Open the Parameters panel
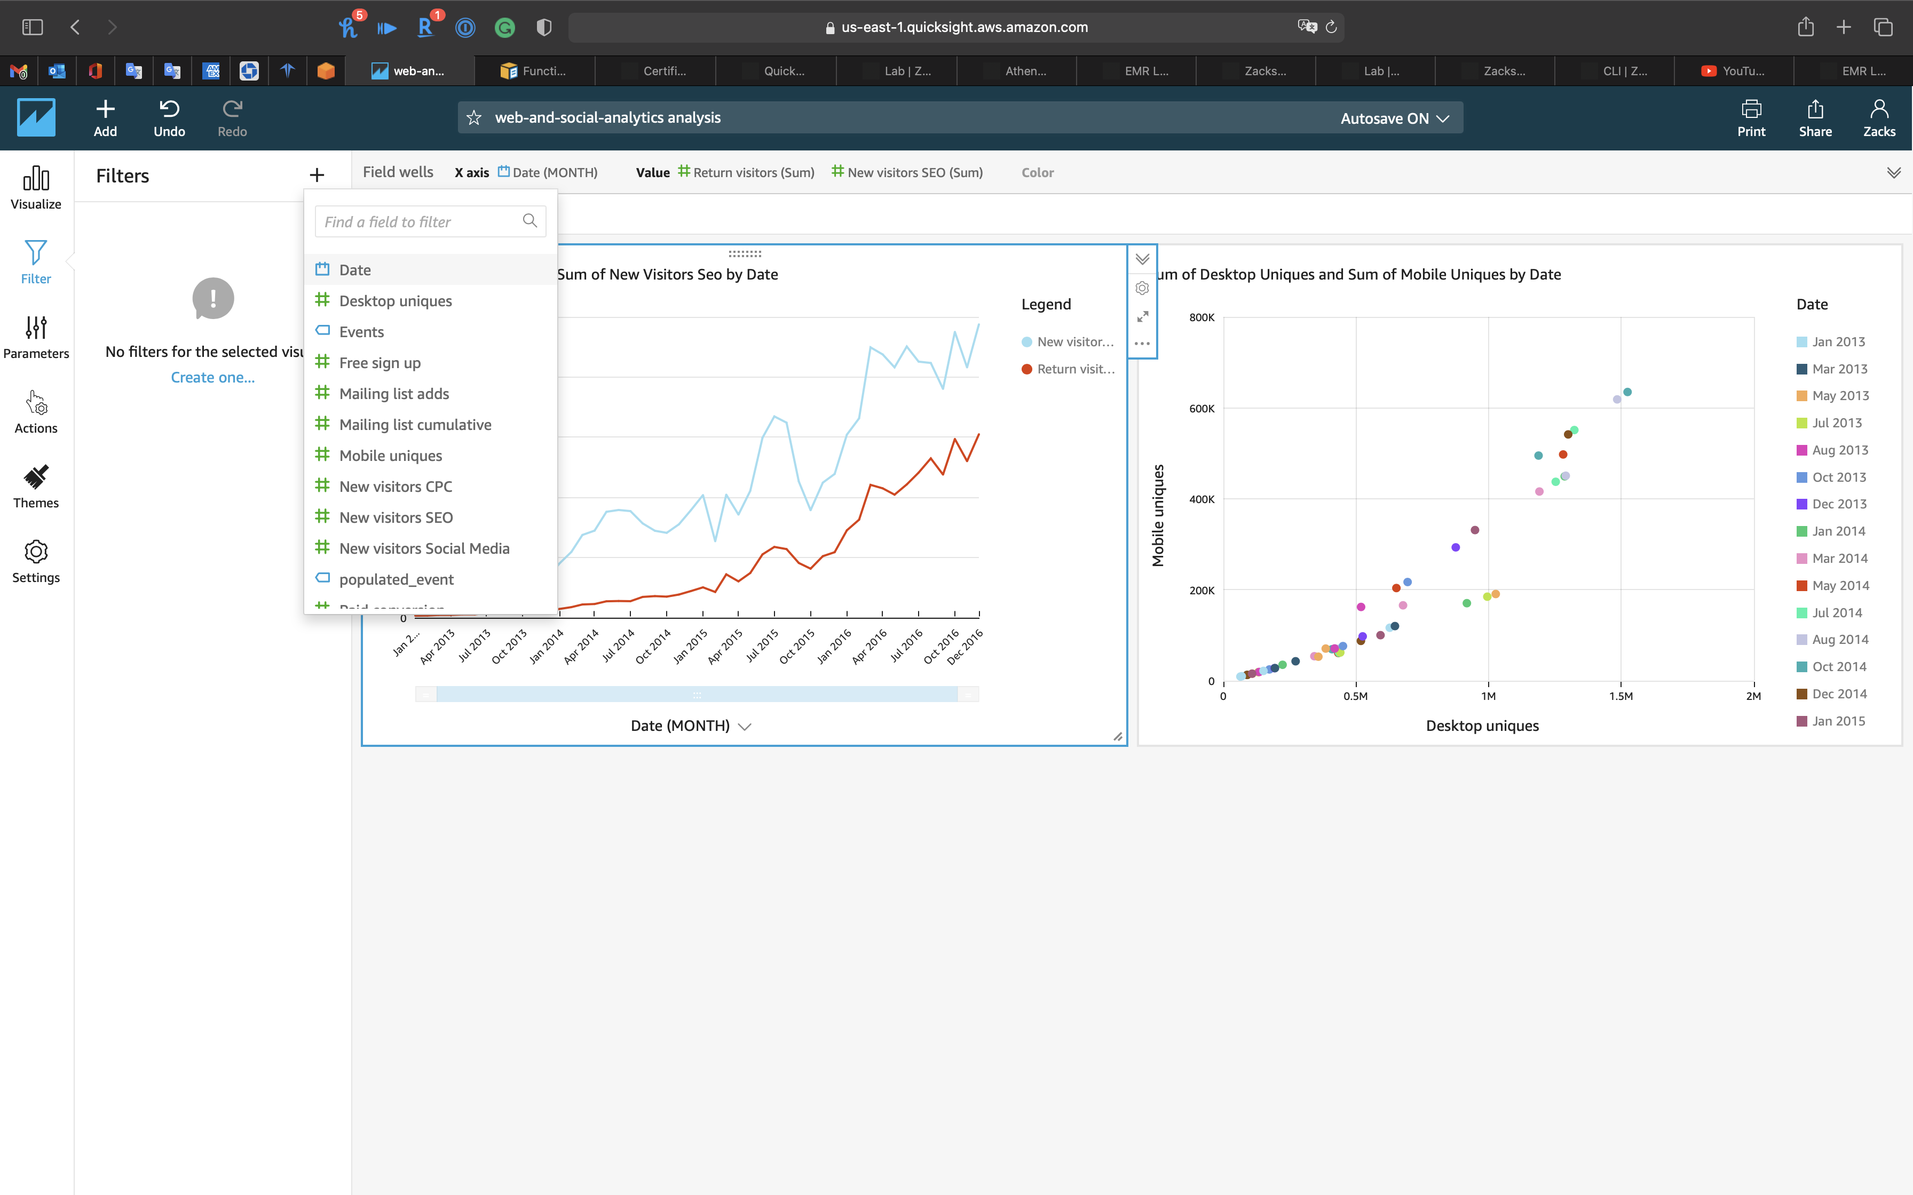This screenshot has height=1195, width=1913. [x=36, y=337]
